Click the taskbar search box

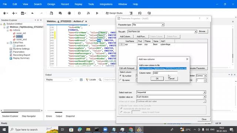pos(34,130)
